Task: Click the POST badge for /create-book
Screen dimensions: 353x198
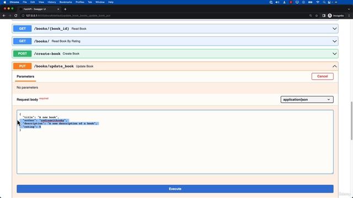Action: tap(22, 54)
